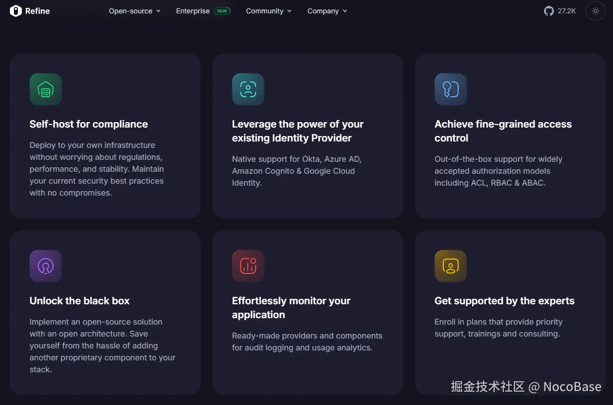This screenshot has width=613, height=405.
Task: Click 'Implement an open-source solution' description text
Action: pyautogui.click(x=102, y=346)
